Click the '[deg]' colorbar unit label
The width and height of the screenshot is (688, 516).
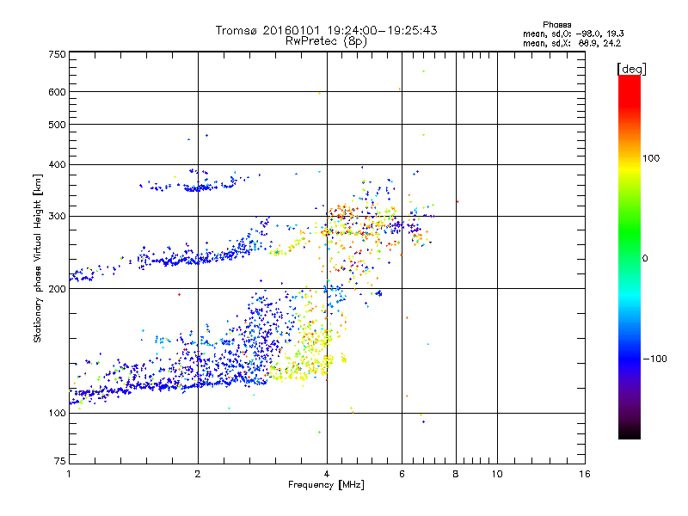click(x=631, y=69)
